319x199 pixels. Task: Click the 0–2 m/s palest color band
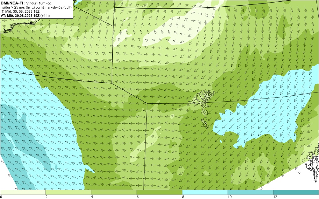[23, 192]
